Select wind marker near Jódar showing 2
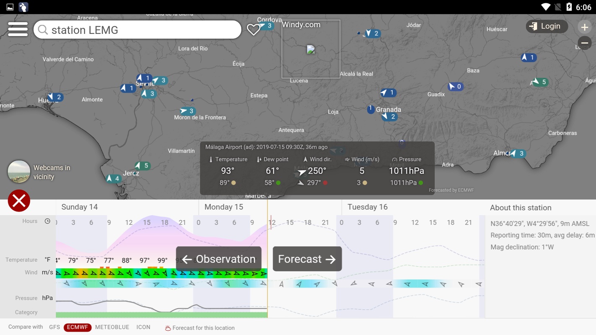596x335 pixels. click(372, 33)
